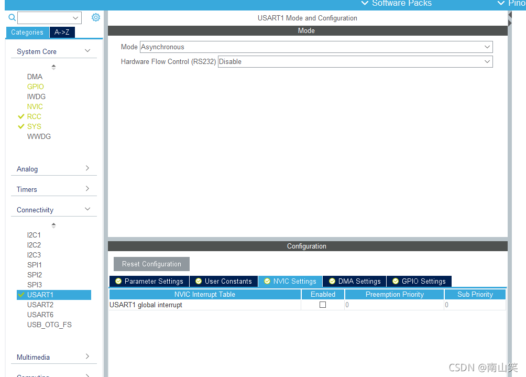Select SPI1 peripheral
The height and width of the screenshot is (377, 526).
click(x=35, y=265)
